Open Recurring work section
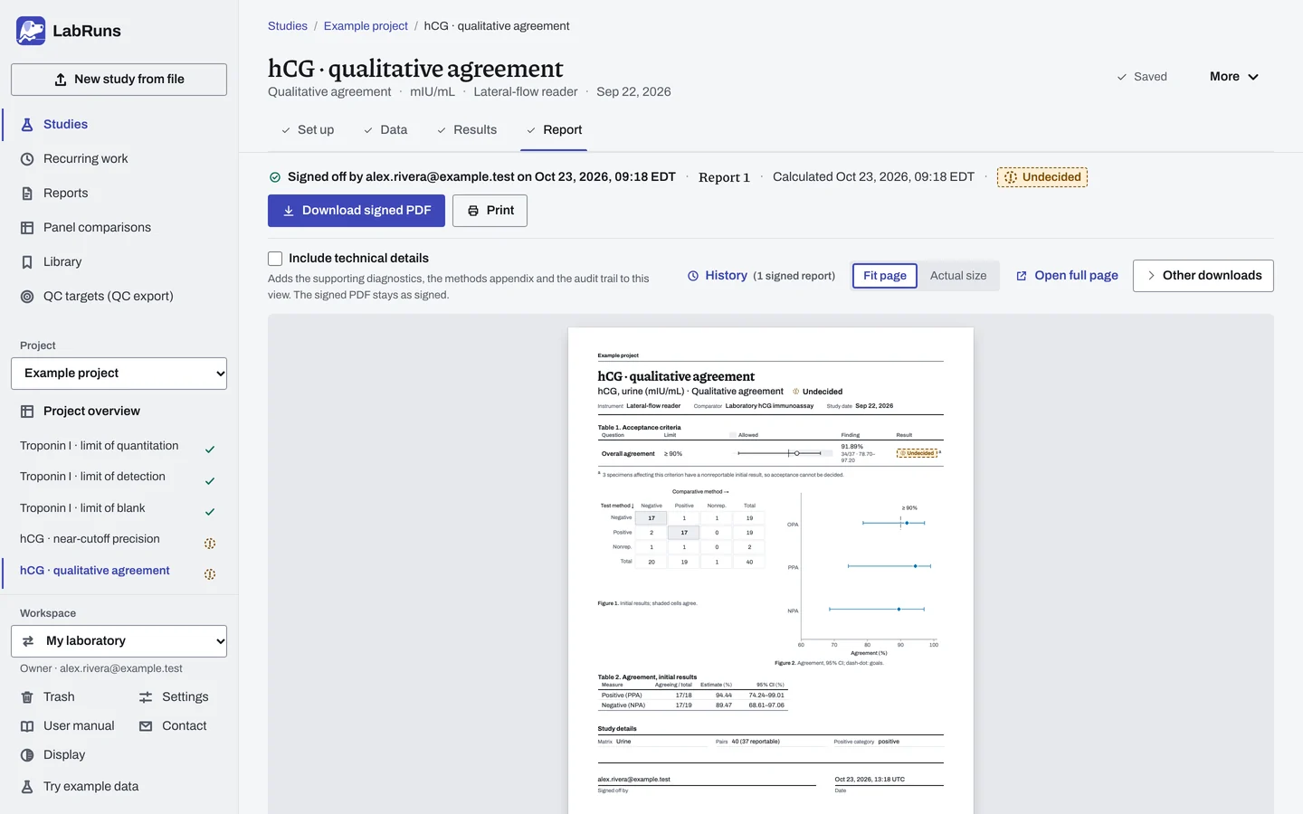1303x814 pixels. (x=119, y=159)
